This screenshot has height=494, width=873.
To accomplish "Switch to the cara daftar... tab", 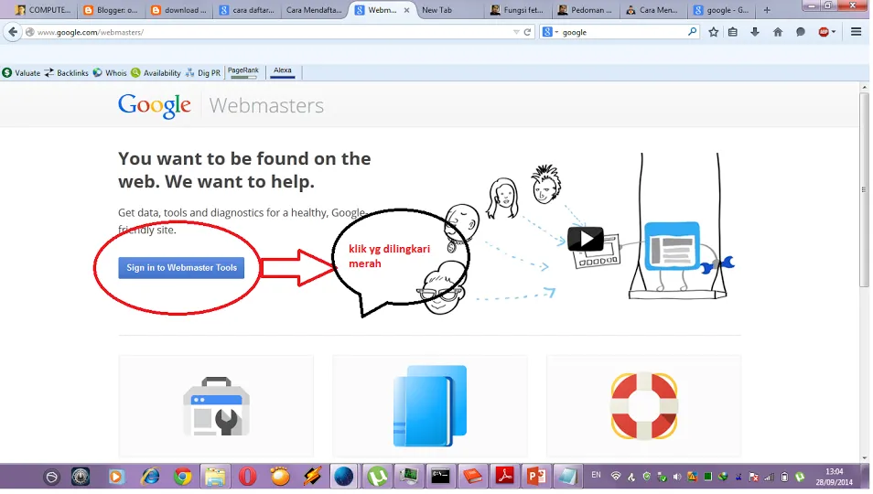I will coord(247,10).
